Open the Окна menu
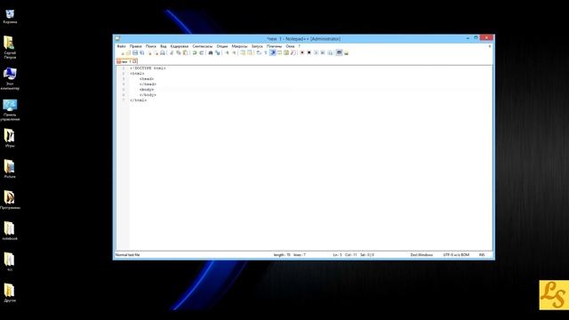The image size is (569, 320). (290, 46)
